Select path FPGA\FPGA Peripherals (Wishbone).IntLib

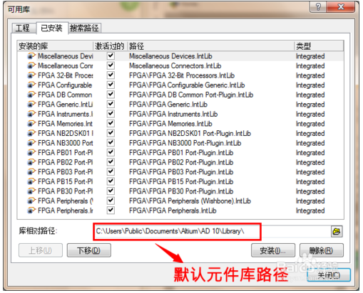pos(190,201)
